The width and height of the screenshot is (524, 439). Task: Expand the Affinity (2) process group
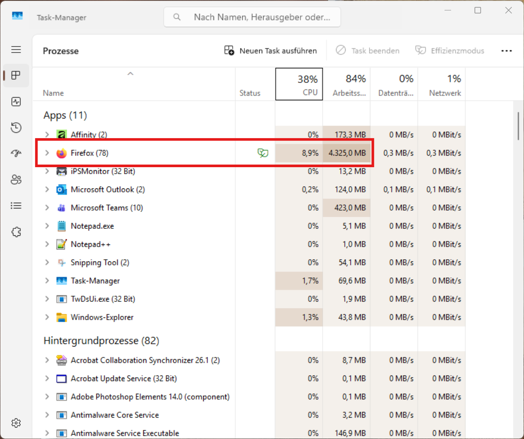pos(47,135)
